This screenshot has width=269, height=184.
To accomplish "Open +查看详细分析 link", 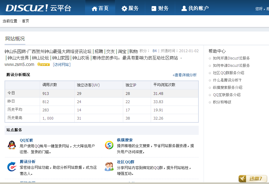I will tap(185, 75).
